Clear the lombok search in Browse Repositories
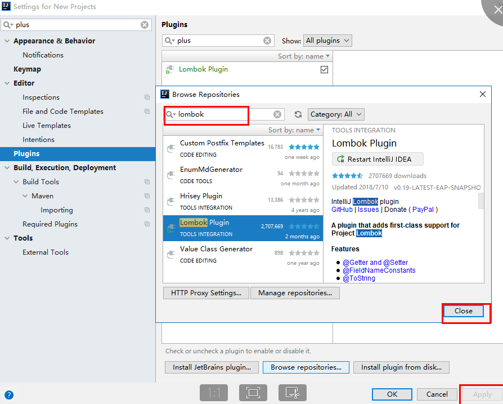This screenshot has width=503, height=404. point(277,114)
